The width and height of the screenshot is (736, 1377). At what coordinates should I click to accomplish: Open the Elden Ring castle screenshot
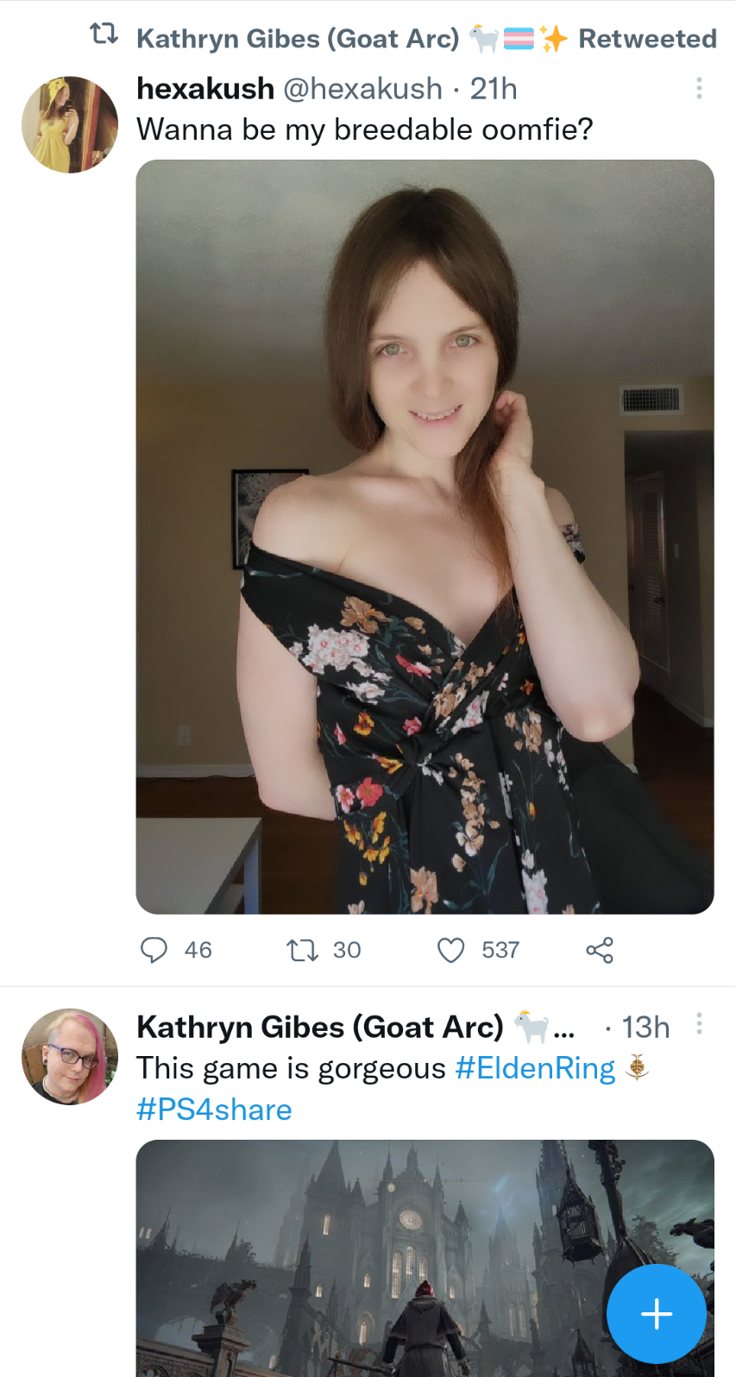coord(425,1258)
